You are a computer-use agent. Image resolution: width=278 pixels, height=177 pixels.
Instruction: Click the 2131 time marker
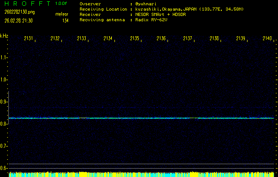[x=28, y=39]
